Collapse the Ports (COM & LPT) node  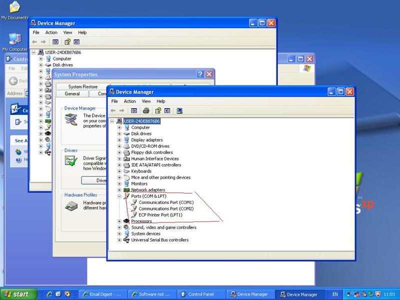pos(119,196)
